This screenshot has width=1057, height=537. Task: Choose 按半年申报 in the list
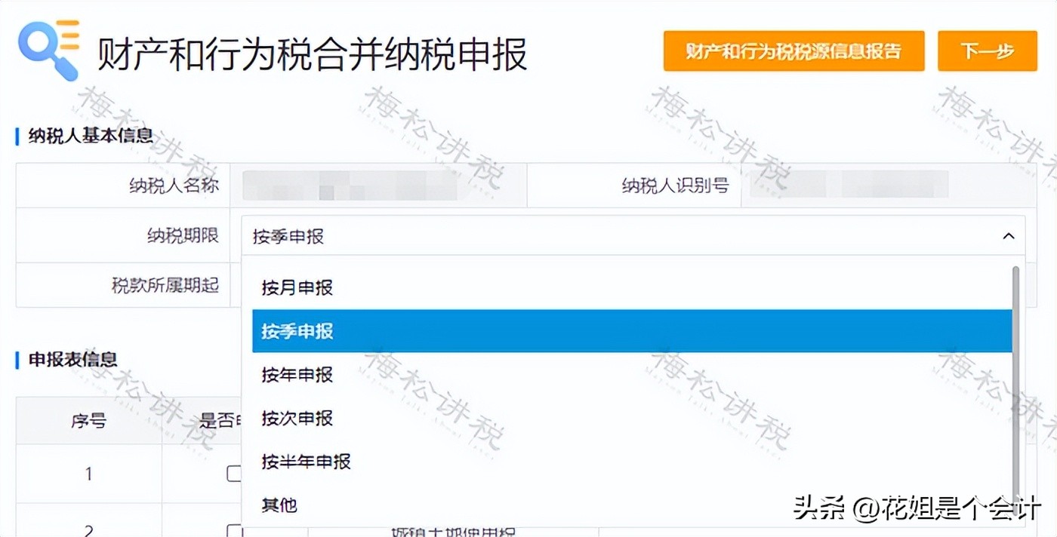pyautogui.click(x=306, y=461)
